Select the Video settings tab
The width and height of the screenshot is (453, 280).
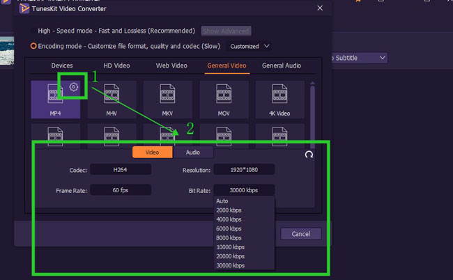(x=152, y=152)
